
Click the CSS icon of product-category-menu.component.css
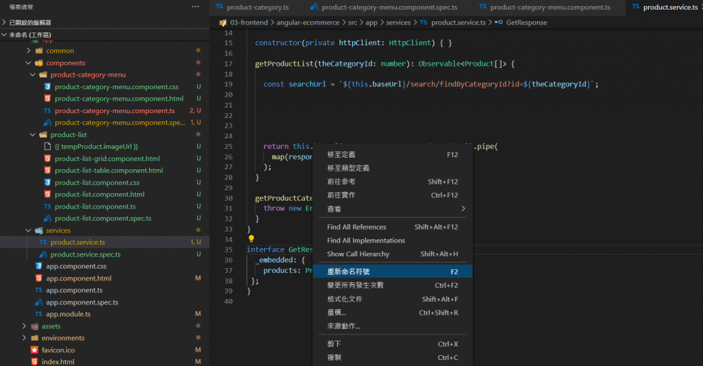[x=47, y=87]
